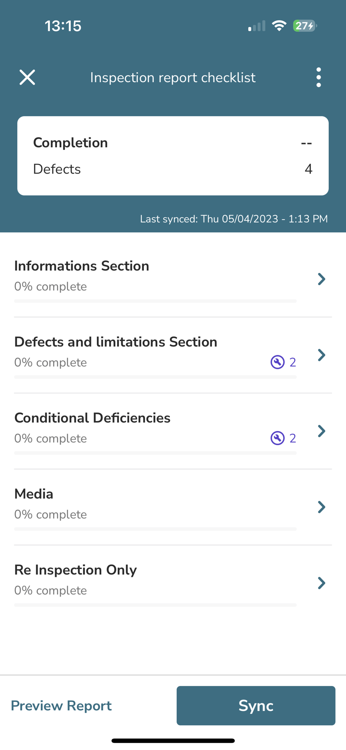
Task: Tap the Wi-Fi status icon
Action: 279,26
